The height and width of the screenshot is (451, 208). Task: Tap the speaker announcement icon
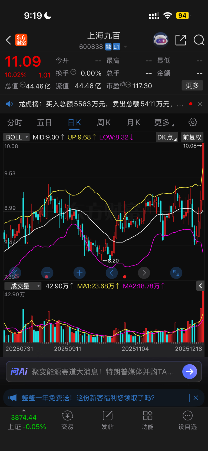click(9, 104)
